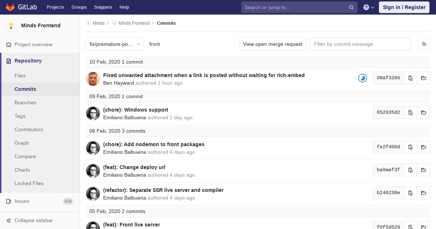
Task: Copy commit SHA ba9aef3f
Action: [x=410, y=170]
